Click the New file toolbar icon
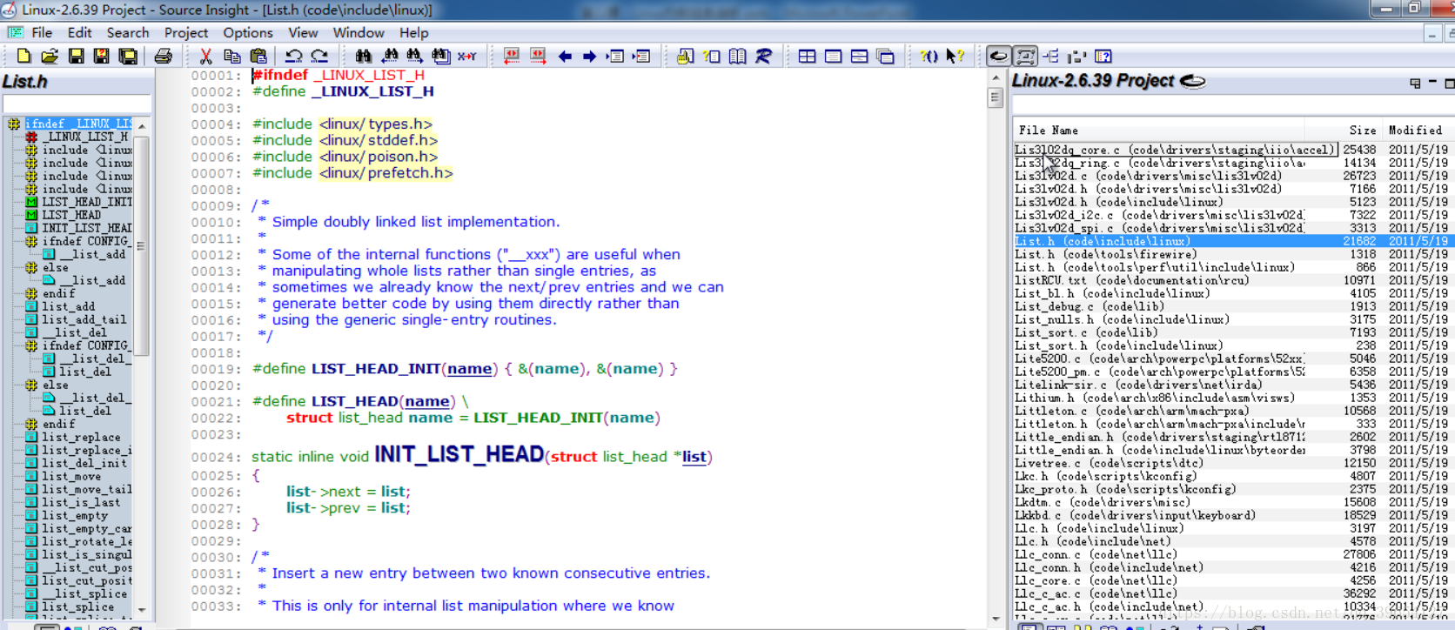1455x630 pixels. [23, 57]
